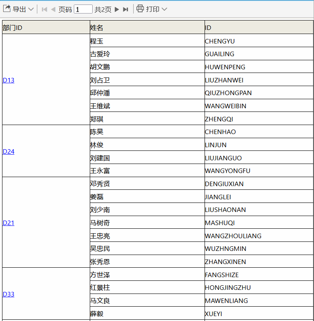Screen dimensions: 314x321
Task: Go to previous page arrow
Action: (x=53, y=9)
